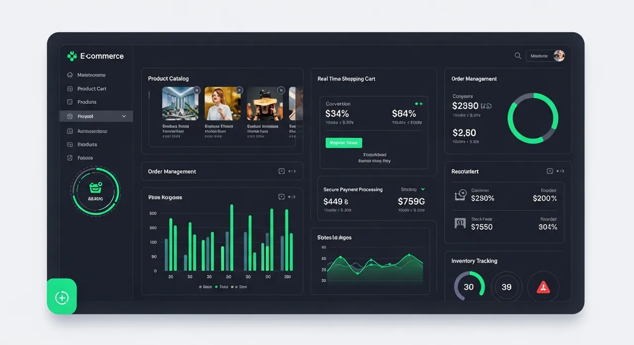This screenshot has width=634, height=345.
Task: Open the third product thumbnail image
Action: point(265,104)
